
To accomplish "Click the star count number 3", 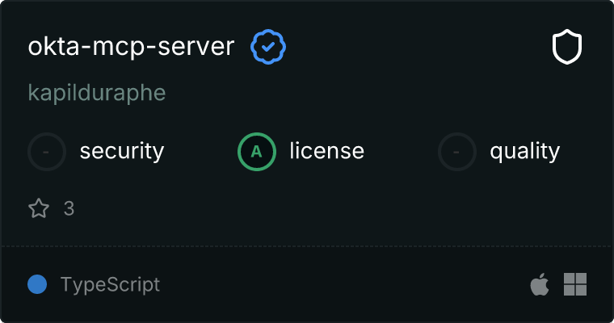I will point(69,208).
